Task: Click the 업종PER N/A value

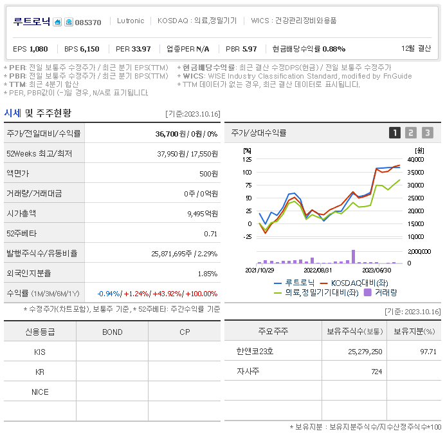Action: point(203,49)
